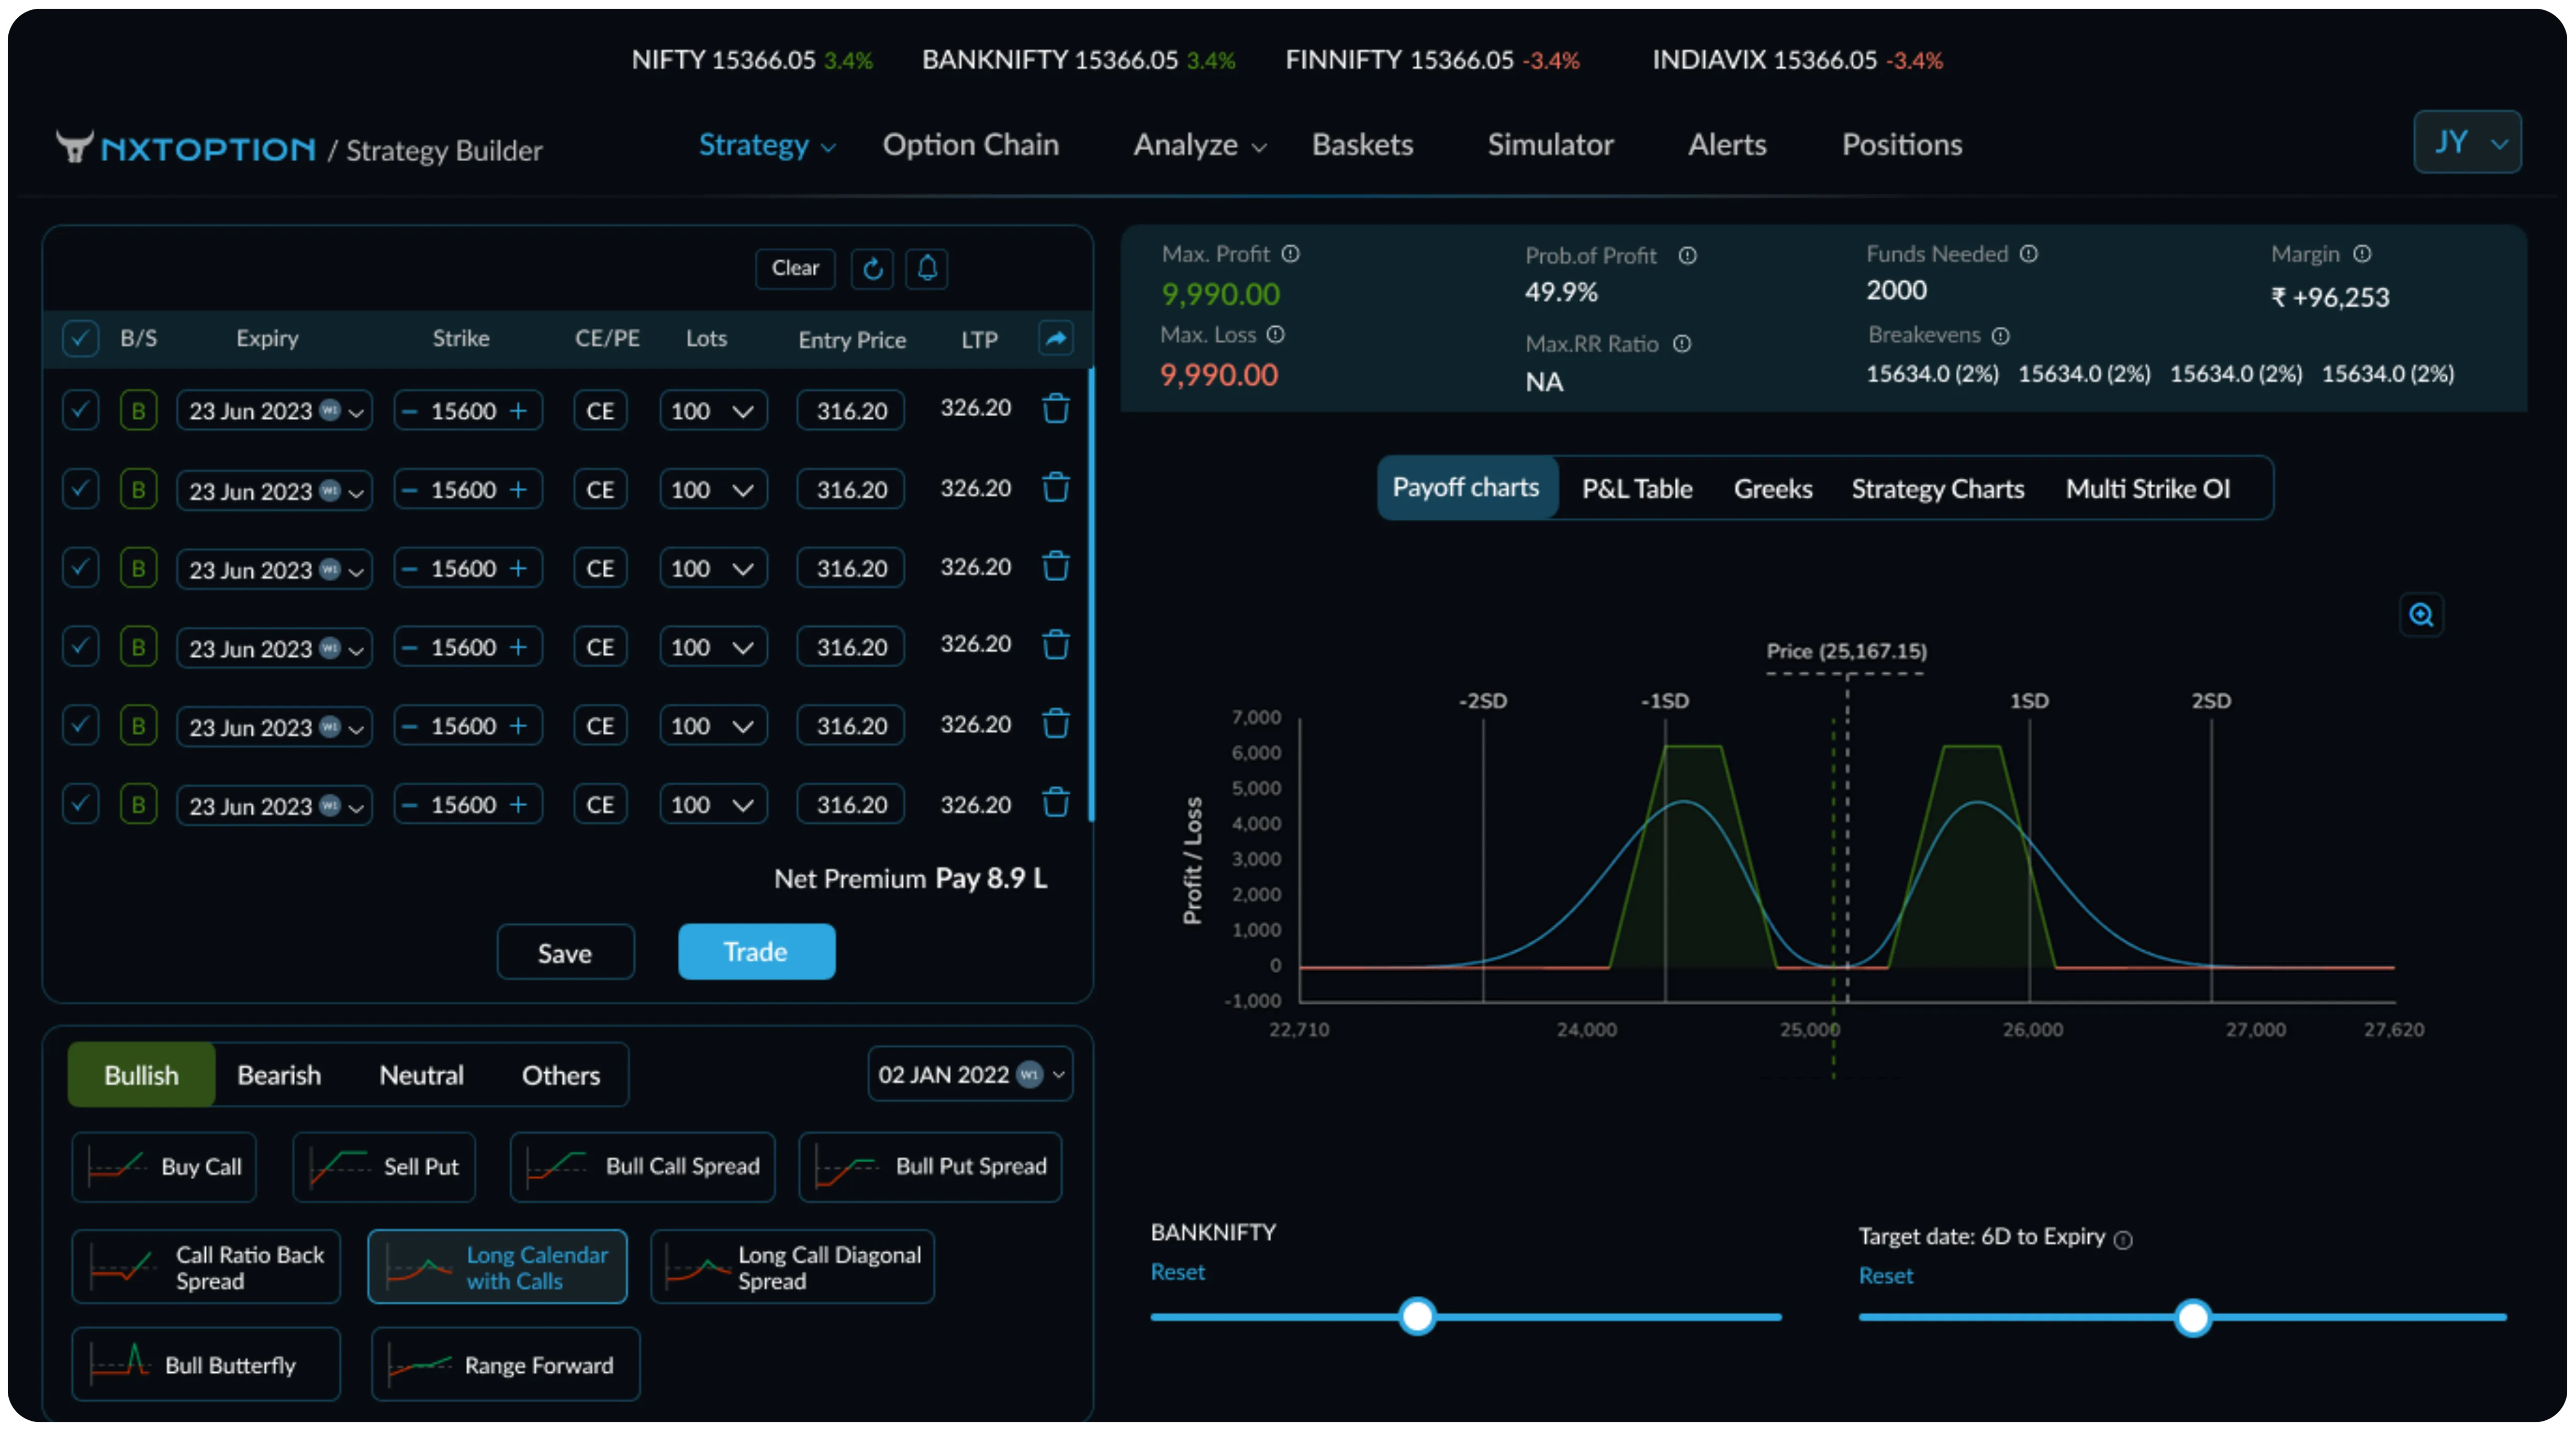Viewport: 2576px width, 1434px height.
Task: Click plus icon on first row strike
Action: coord(518,410)
